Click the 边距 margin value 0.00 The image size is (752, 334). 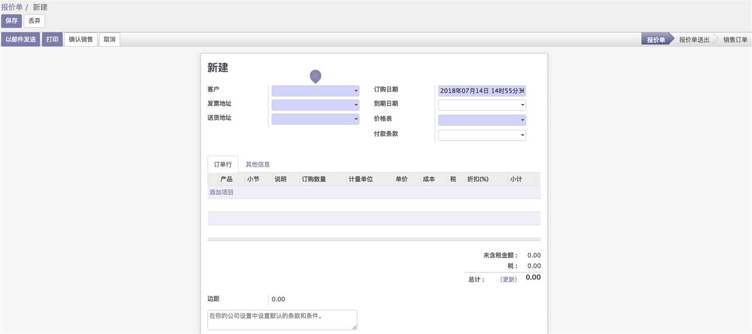[278, 299]
